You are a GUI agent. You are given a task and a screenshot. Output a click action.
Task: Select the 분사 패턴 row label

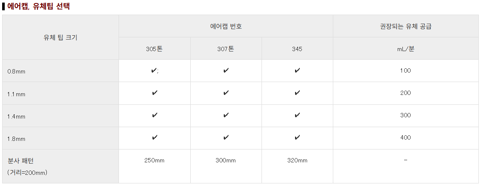coord(21,161)
